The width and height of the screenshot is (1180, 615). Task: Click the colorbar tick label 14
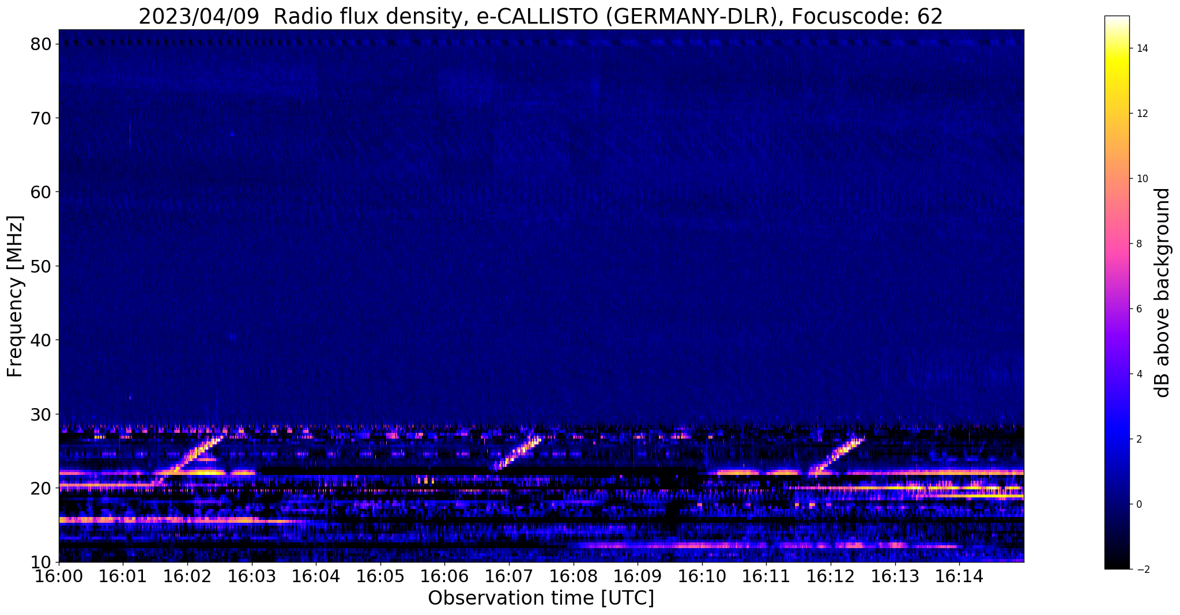coord(1141,48)
